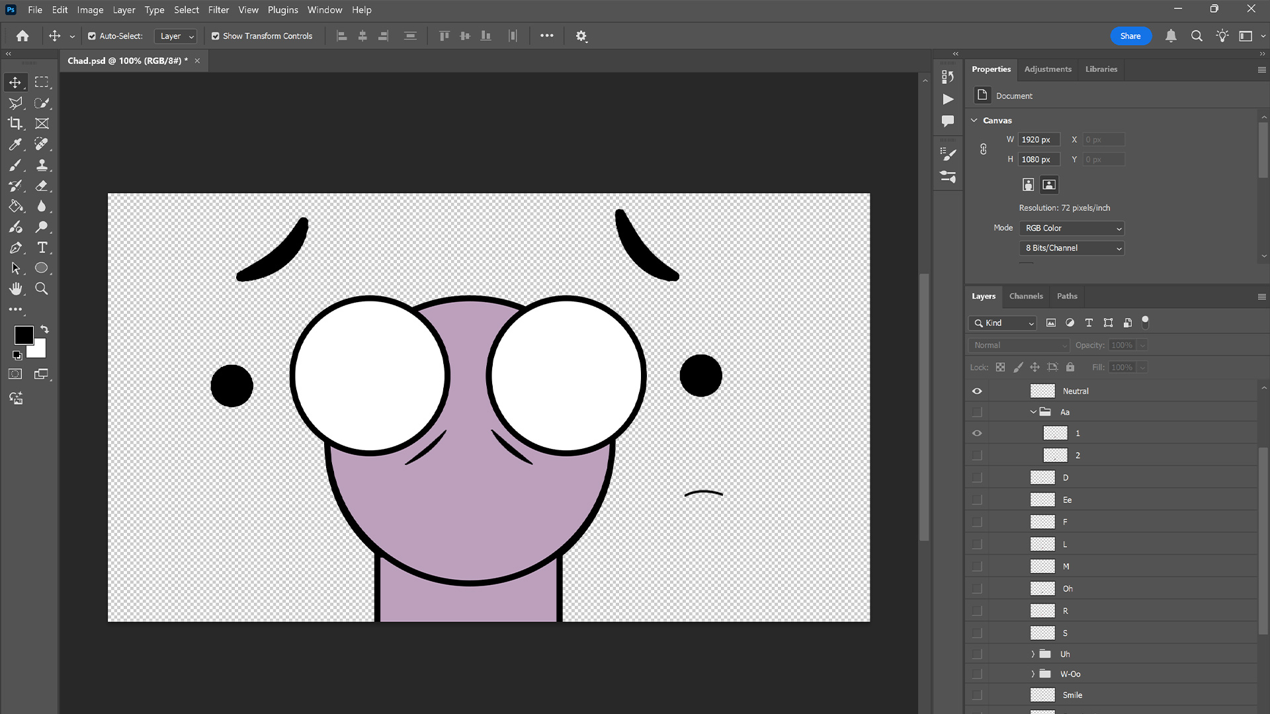Viewport: 1270px width, 714px height.
Task: Switch to the Adjustments tab
Action: [1048, 69]
